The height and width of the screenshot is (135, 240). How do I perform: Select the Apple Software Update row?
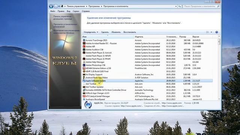tap(147, 81)
